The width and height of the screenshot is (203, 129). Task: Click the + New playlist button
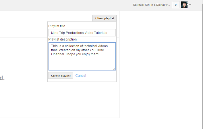104,18
